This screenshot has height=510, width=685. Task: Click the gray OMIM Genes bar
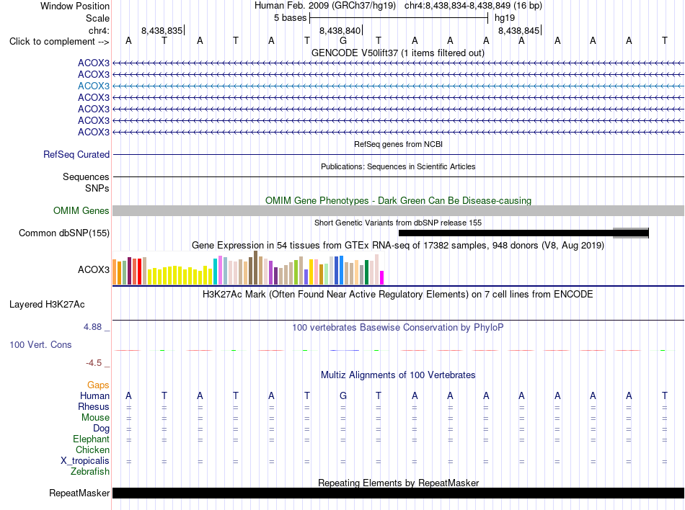click(x=399, y=211)
